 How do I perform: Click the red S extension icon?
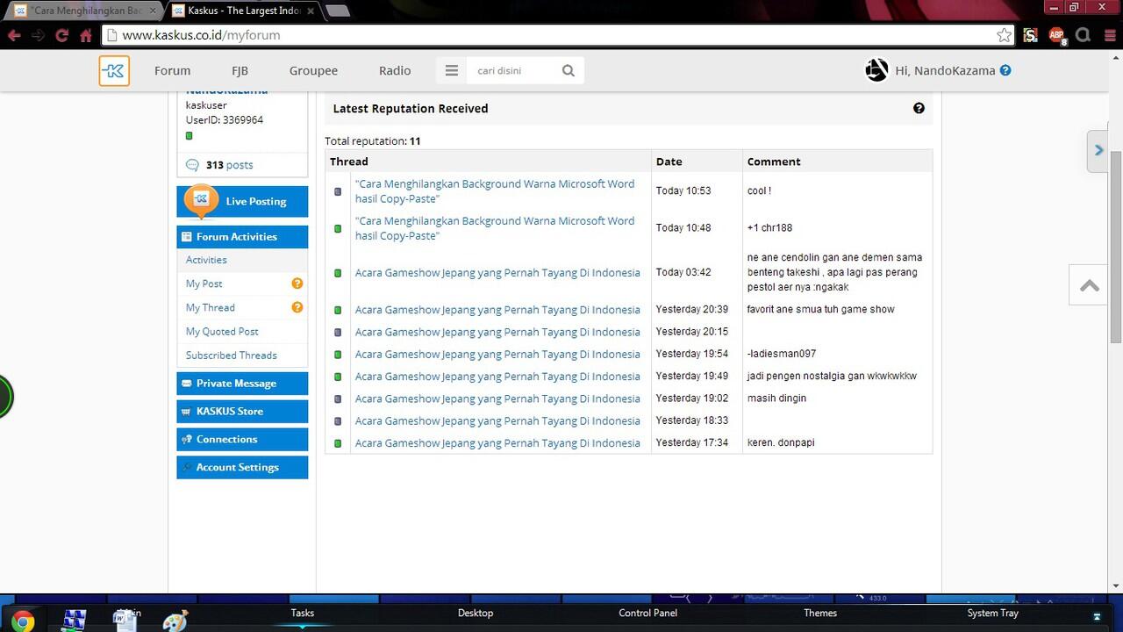pos(1030,35)
